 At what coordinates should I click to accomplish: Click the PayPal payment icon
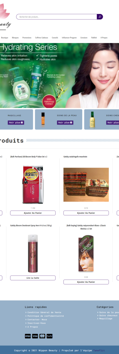click(49, 336)
